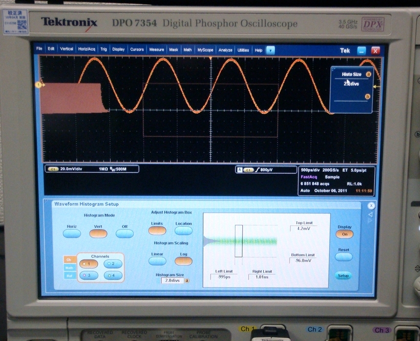The width and height of the screenshot is (420, 341).
Task: Open the Horiz/Acq menu
Action: click(86, 49)
